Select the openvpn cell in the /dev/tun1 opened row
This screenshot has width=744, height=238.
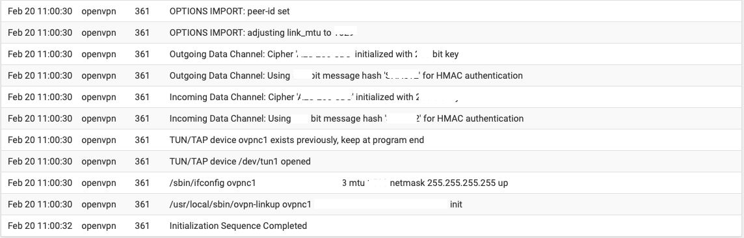click(x=99, y=161)
